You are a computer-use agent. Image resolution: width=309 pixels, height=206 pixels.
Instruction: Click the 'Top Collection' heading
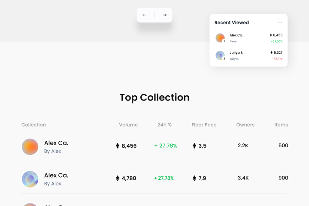154,97
